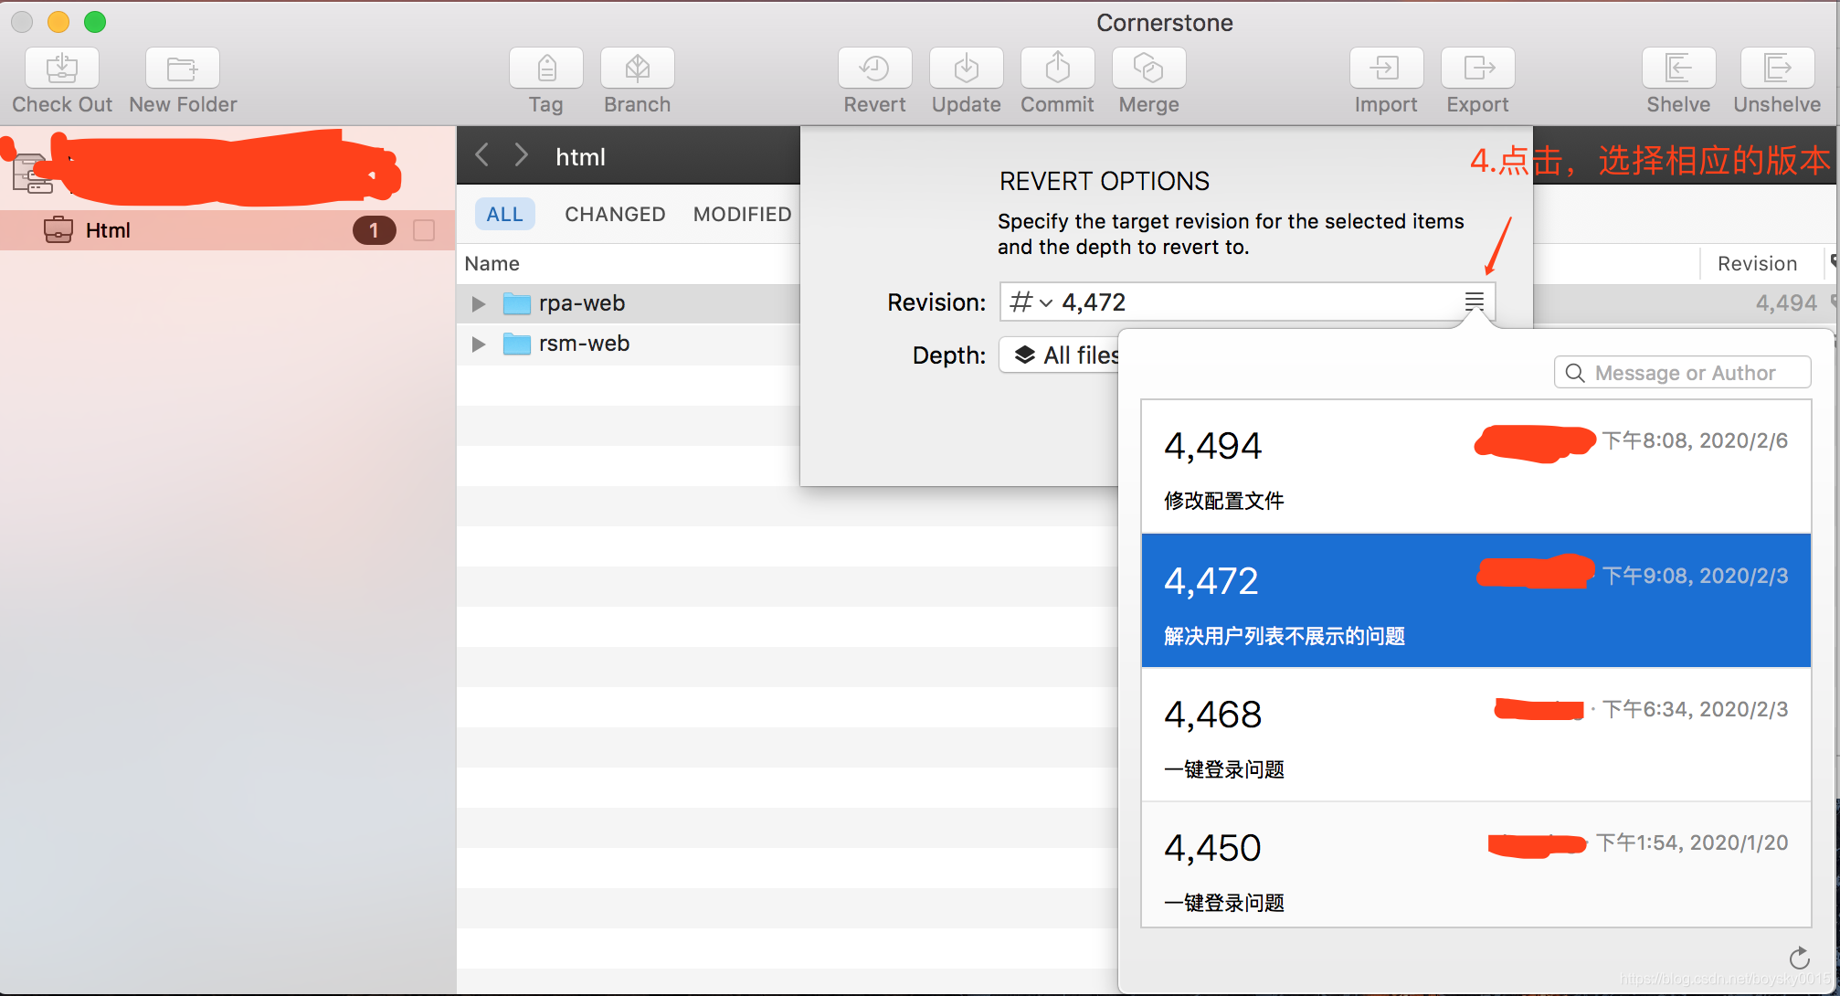Expand the rsm-web folder
The width and height of the screenshot is (1840, 996).
click(x=478, y=344)
